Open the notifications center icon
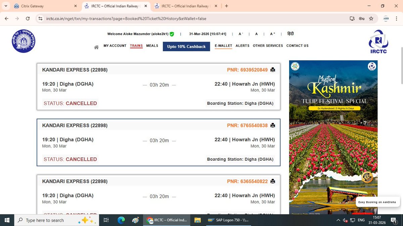This screenshot has width=403, height=226. coord(394,220)
